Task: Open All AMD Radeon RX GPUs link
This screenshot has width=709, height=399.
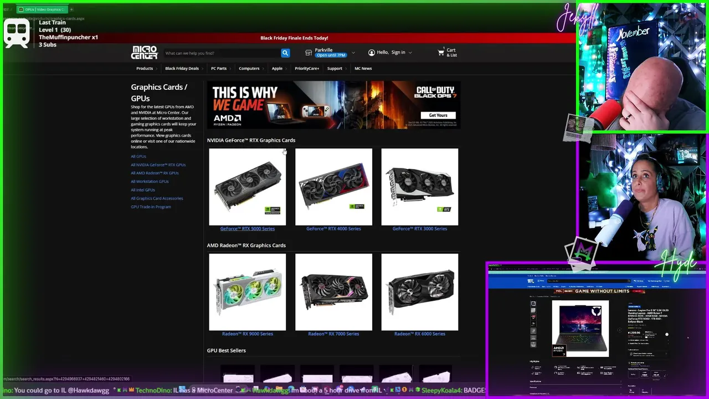Action: point(155,173)
